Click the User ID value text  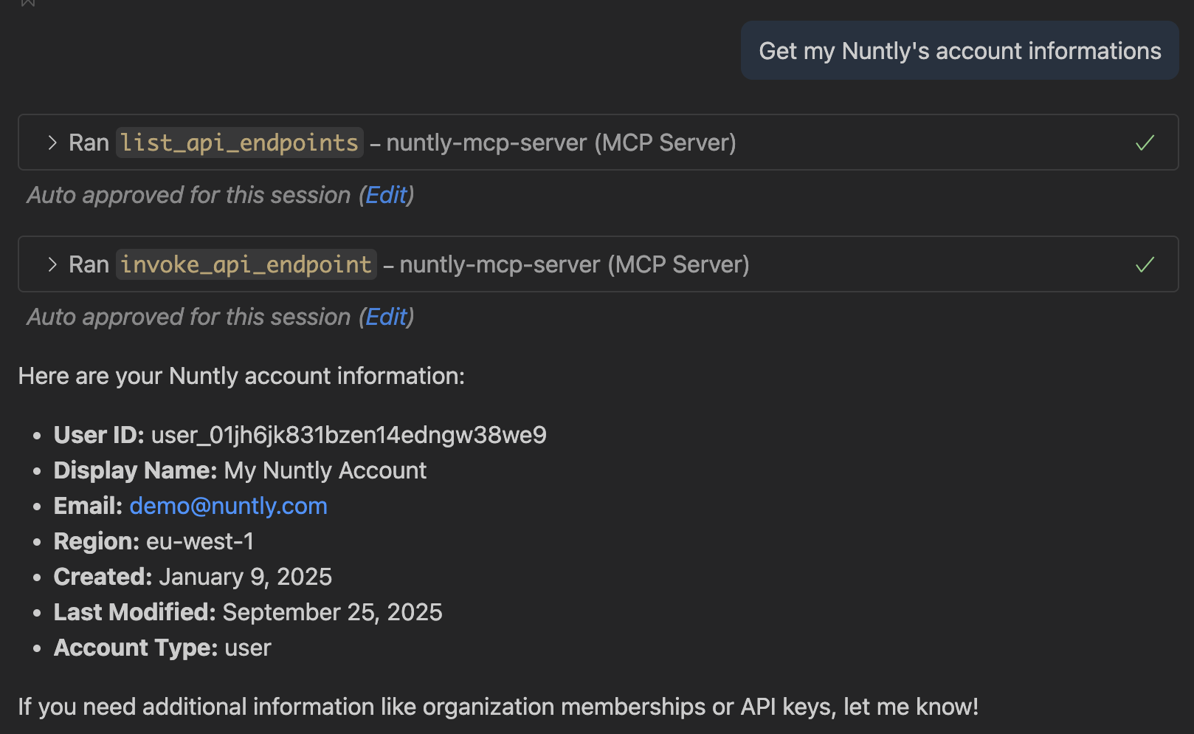[348, 435]
